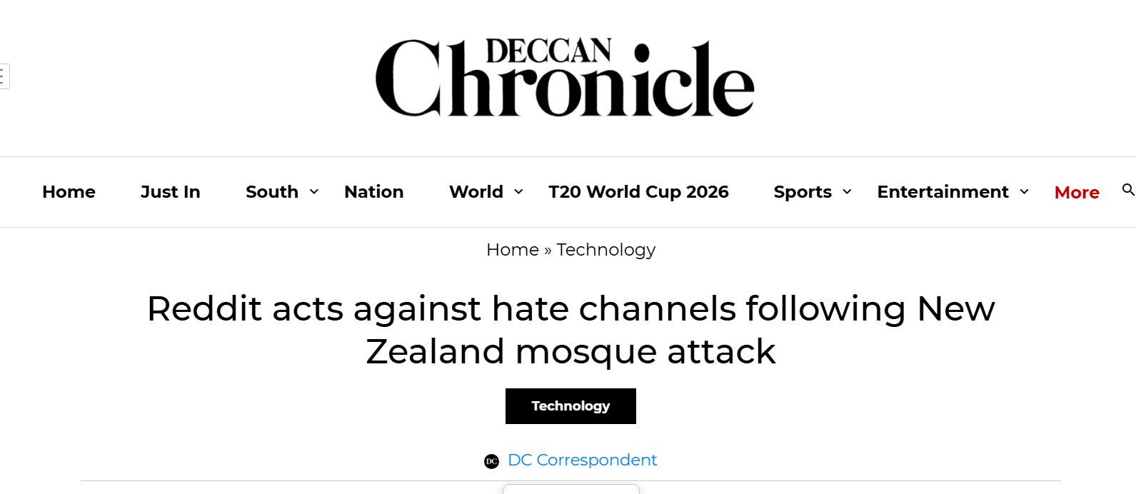Open the search magnifier icon
Viewport: 1136px width, 494px height.
(x=1127, y=190)
